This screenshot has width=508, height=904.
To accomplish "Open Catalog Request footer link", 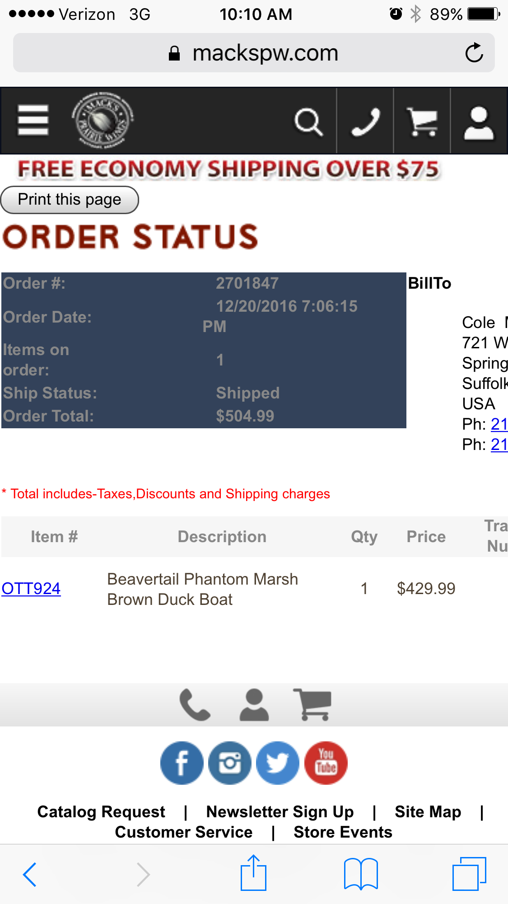I will pyautogui.click(x=101, y=812).
